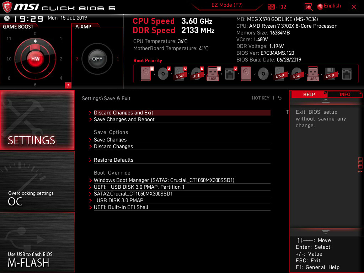
Task: Click the red globe language icon
Action: pos(320,7)
